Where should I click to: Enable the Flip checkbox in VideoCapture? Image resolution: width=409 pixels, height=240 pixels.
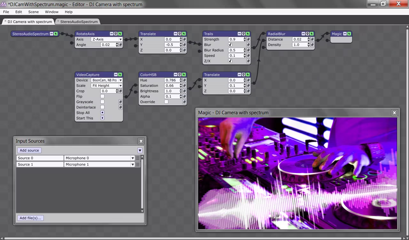coord(102,96)
